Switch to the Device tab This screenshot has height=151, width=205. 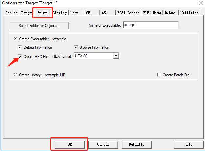point(11,13)
